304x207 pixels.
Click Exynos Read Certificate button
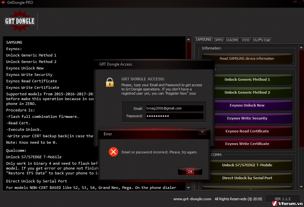tap(253, 131)
